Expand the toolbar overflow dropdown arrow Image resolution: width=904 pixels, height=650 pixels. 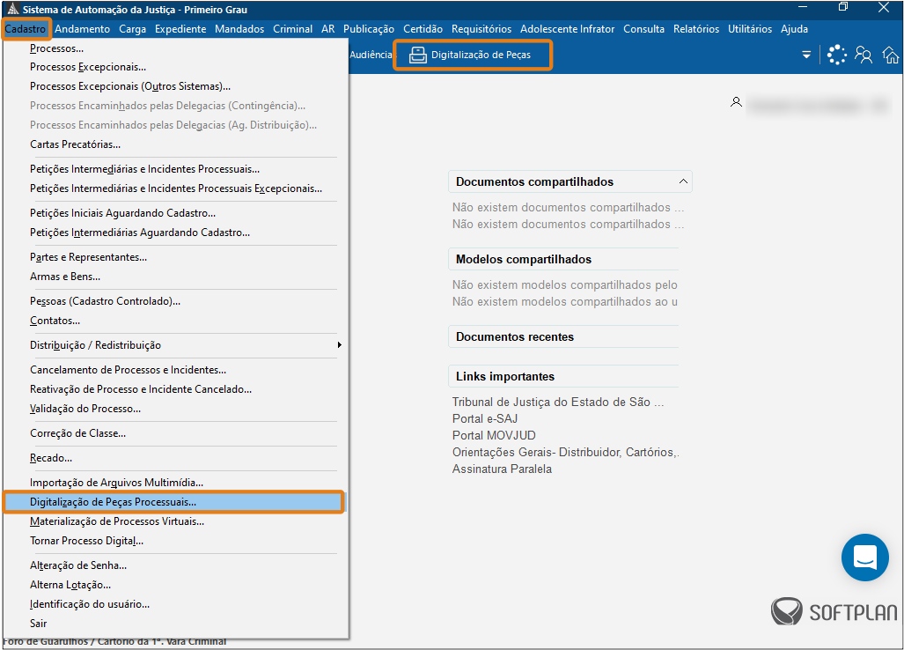[x=806, y=55]
